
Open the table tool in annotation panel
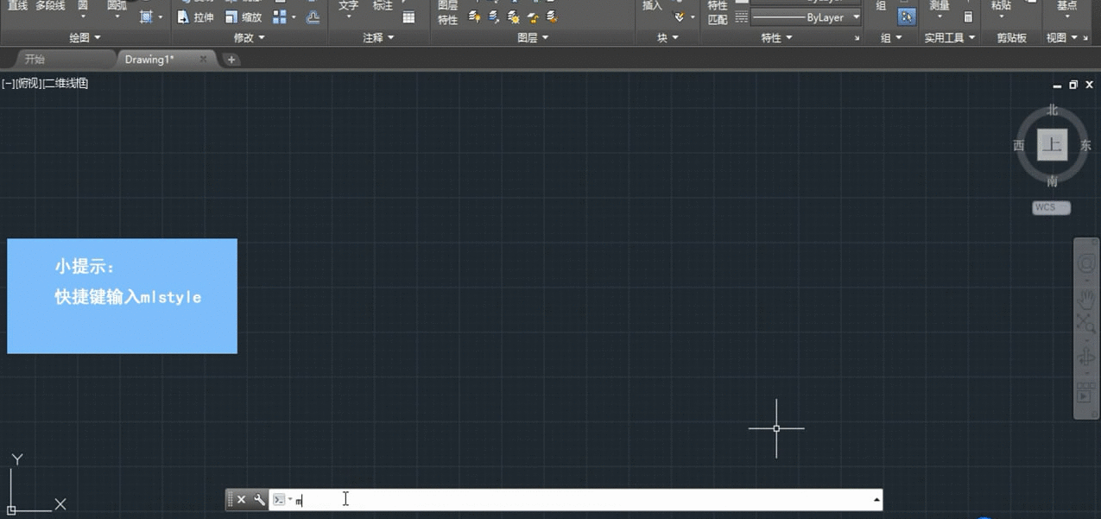pos(408,17)
